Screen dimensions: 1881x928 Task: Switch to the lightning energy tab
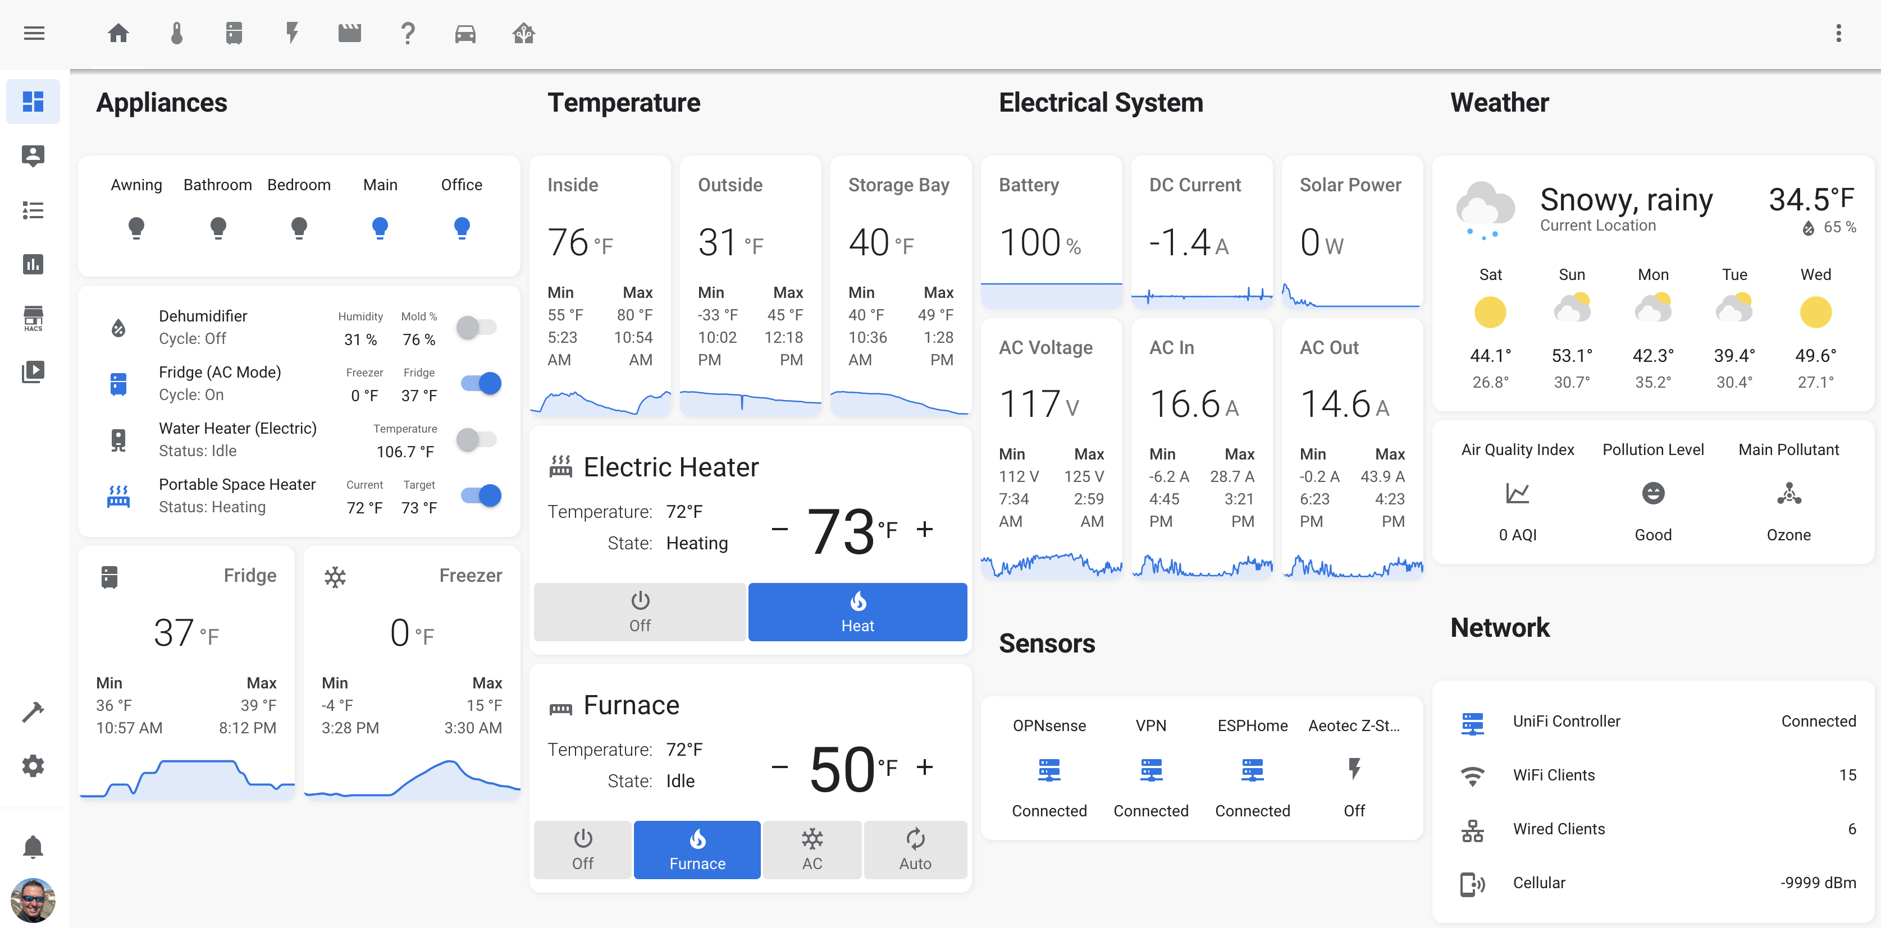coord(292,33)
